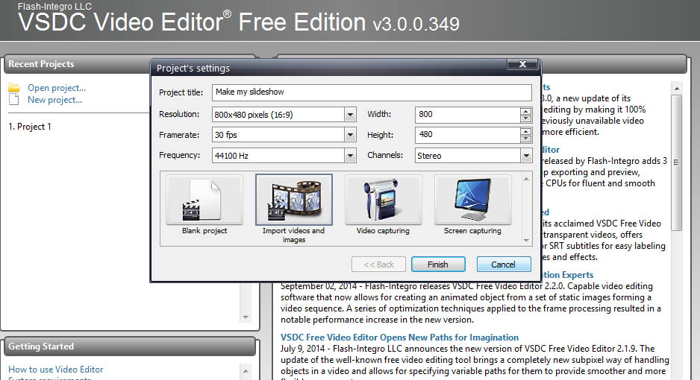The image size is (700, 380).
Task: Pick the Screen capturing monitor icon
Action: click(x=473, y=200)
